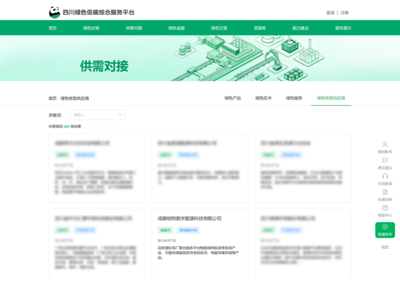The width and height of the screenshot is (400, 282).
Task: Collapse the side panel with 收起
Action: point(385,247)
